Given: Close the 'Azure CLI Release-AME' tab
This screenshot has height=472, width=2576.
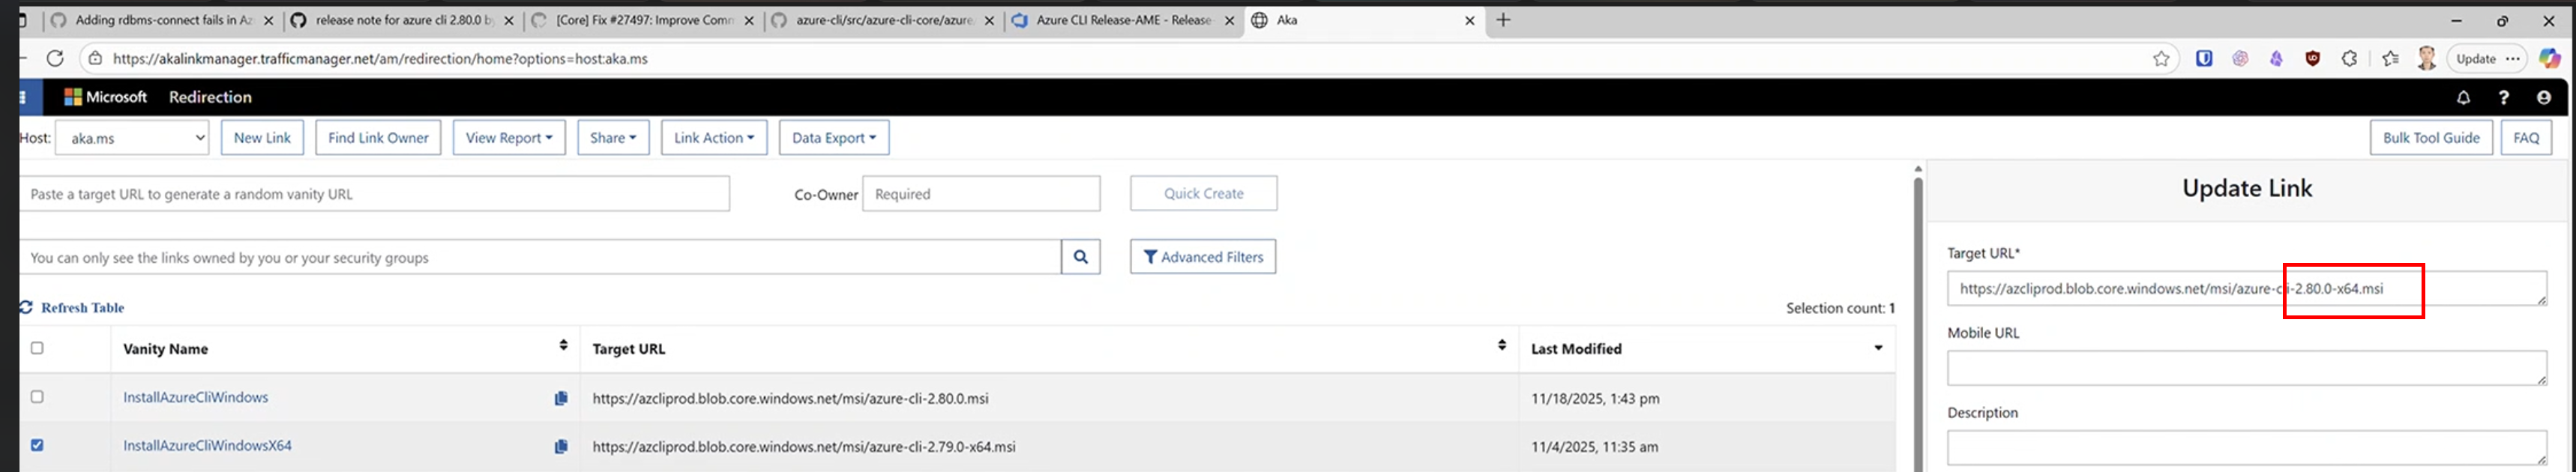Looking at the screenshot, I should pos(1230,20).
